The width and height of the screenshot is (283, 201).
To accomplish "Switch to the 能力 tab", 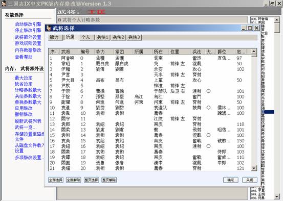I will tap(55, 37).
